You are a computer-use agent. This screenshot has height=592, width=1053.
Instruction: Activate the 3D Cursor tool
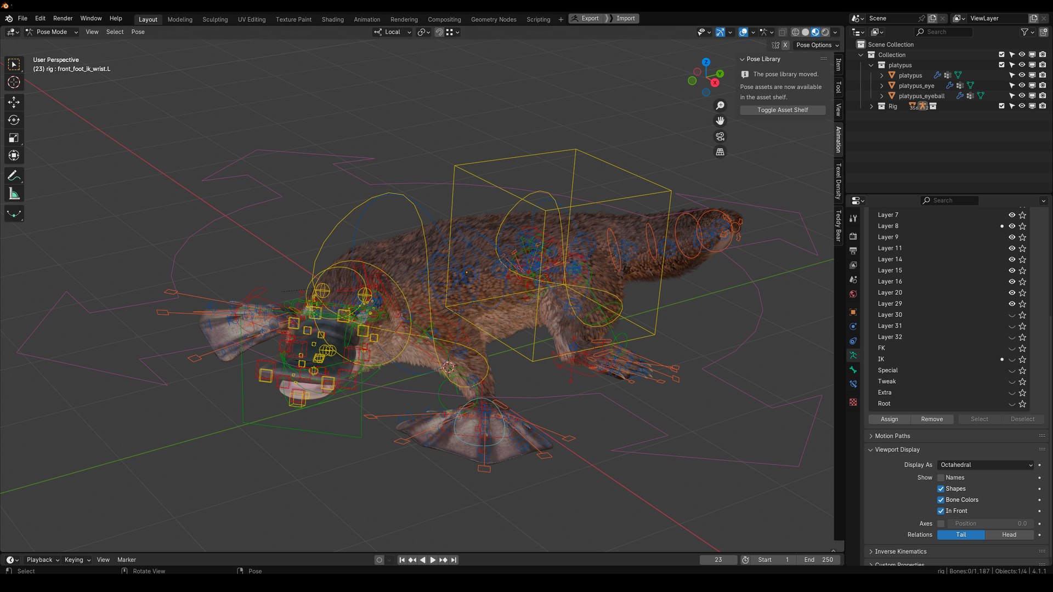(x=14, y=82)
